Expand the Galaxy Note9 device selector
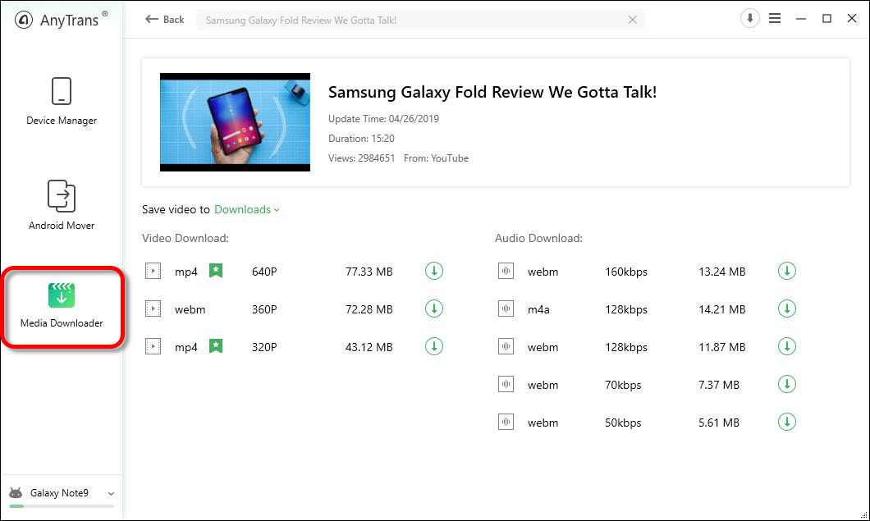Viewport: 870px width, 521px height. [x=111, y=494]
